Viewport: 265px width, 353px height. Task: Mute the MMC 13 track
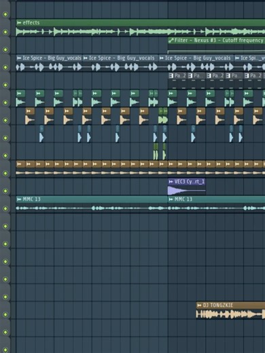(x=5, y=208)
